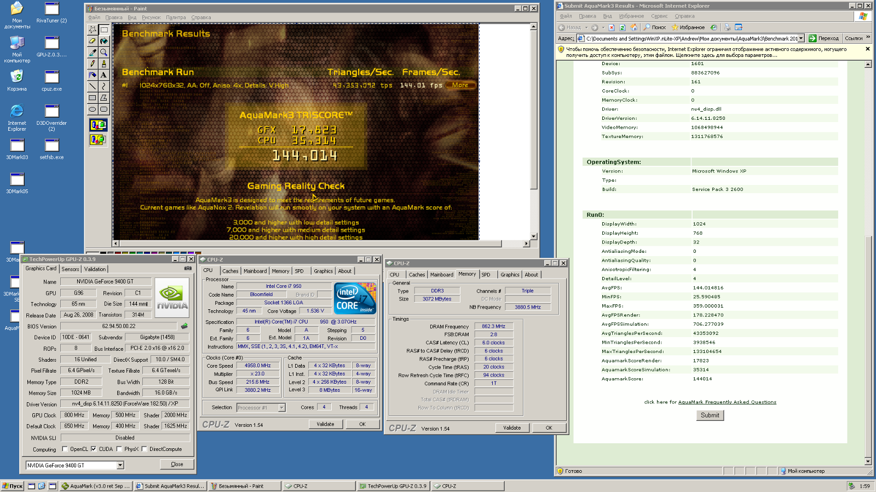Select the Pick Color eyedropper tool
876x492 pixels.
coord(93,53)
